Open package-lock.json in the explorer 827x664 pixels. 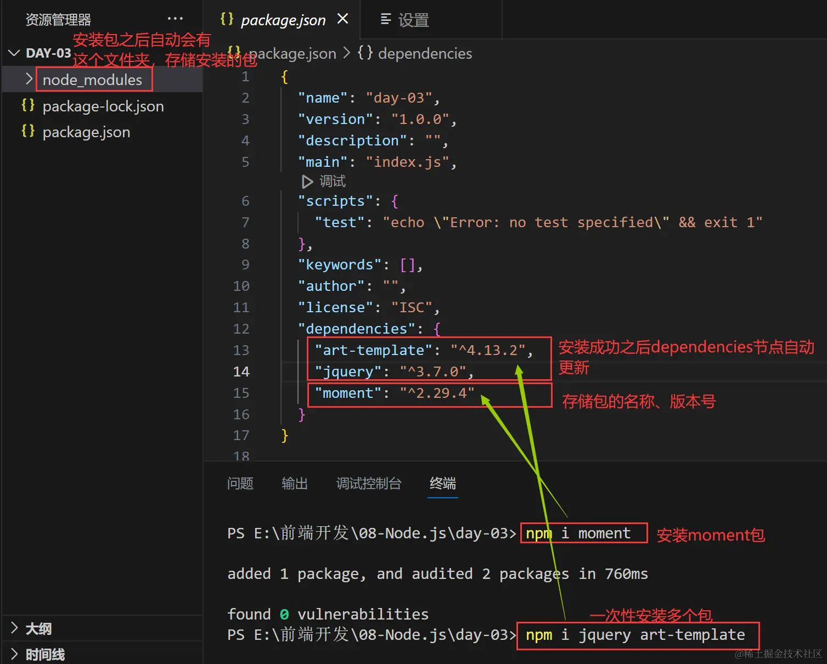(x=103, y=106)
